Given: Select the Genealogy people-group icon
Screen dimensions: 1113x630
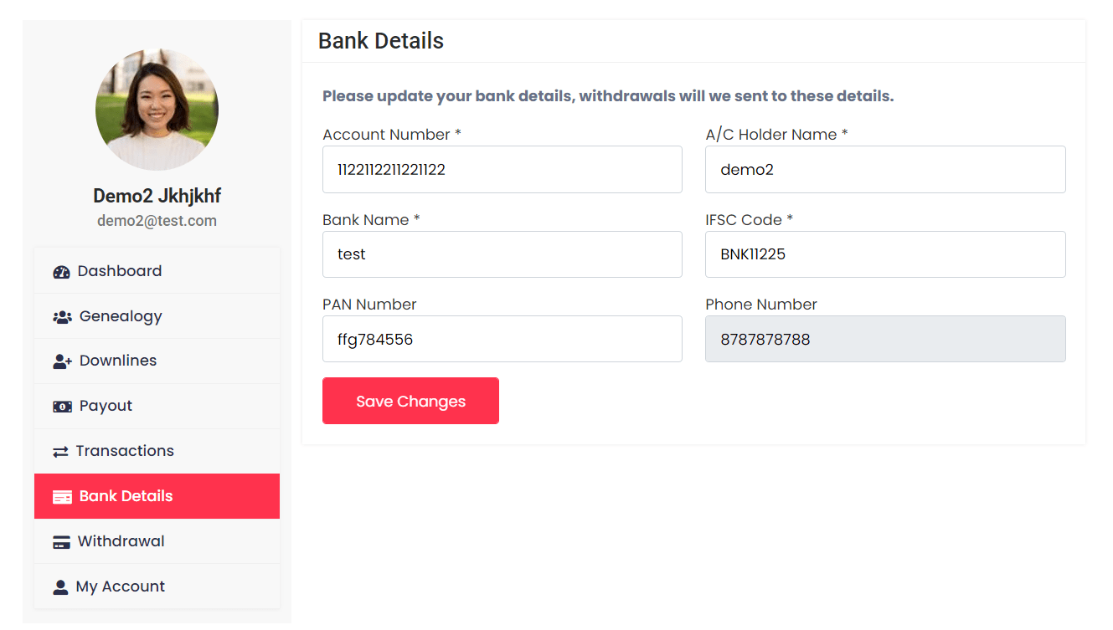Looking at the screenshot, I should pos(62,316).
